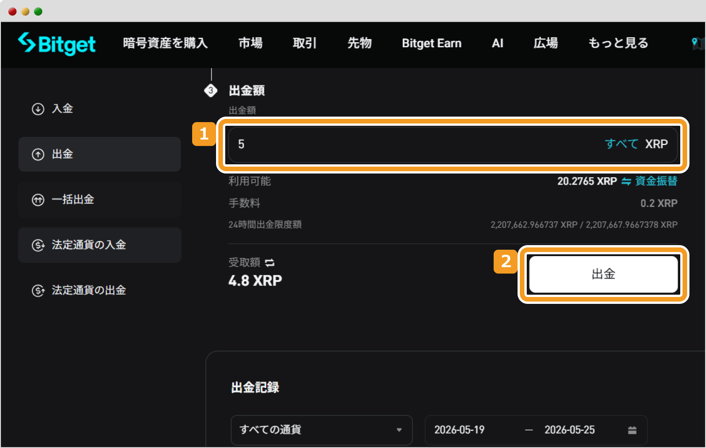Open the AI menu item
The width and height of the screenshot is (706, 448).
(x=497, y=43)
